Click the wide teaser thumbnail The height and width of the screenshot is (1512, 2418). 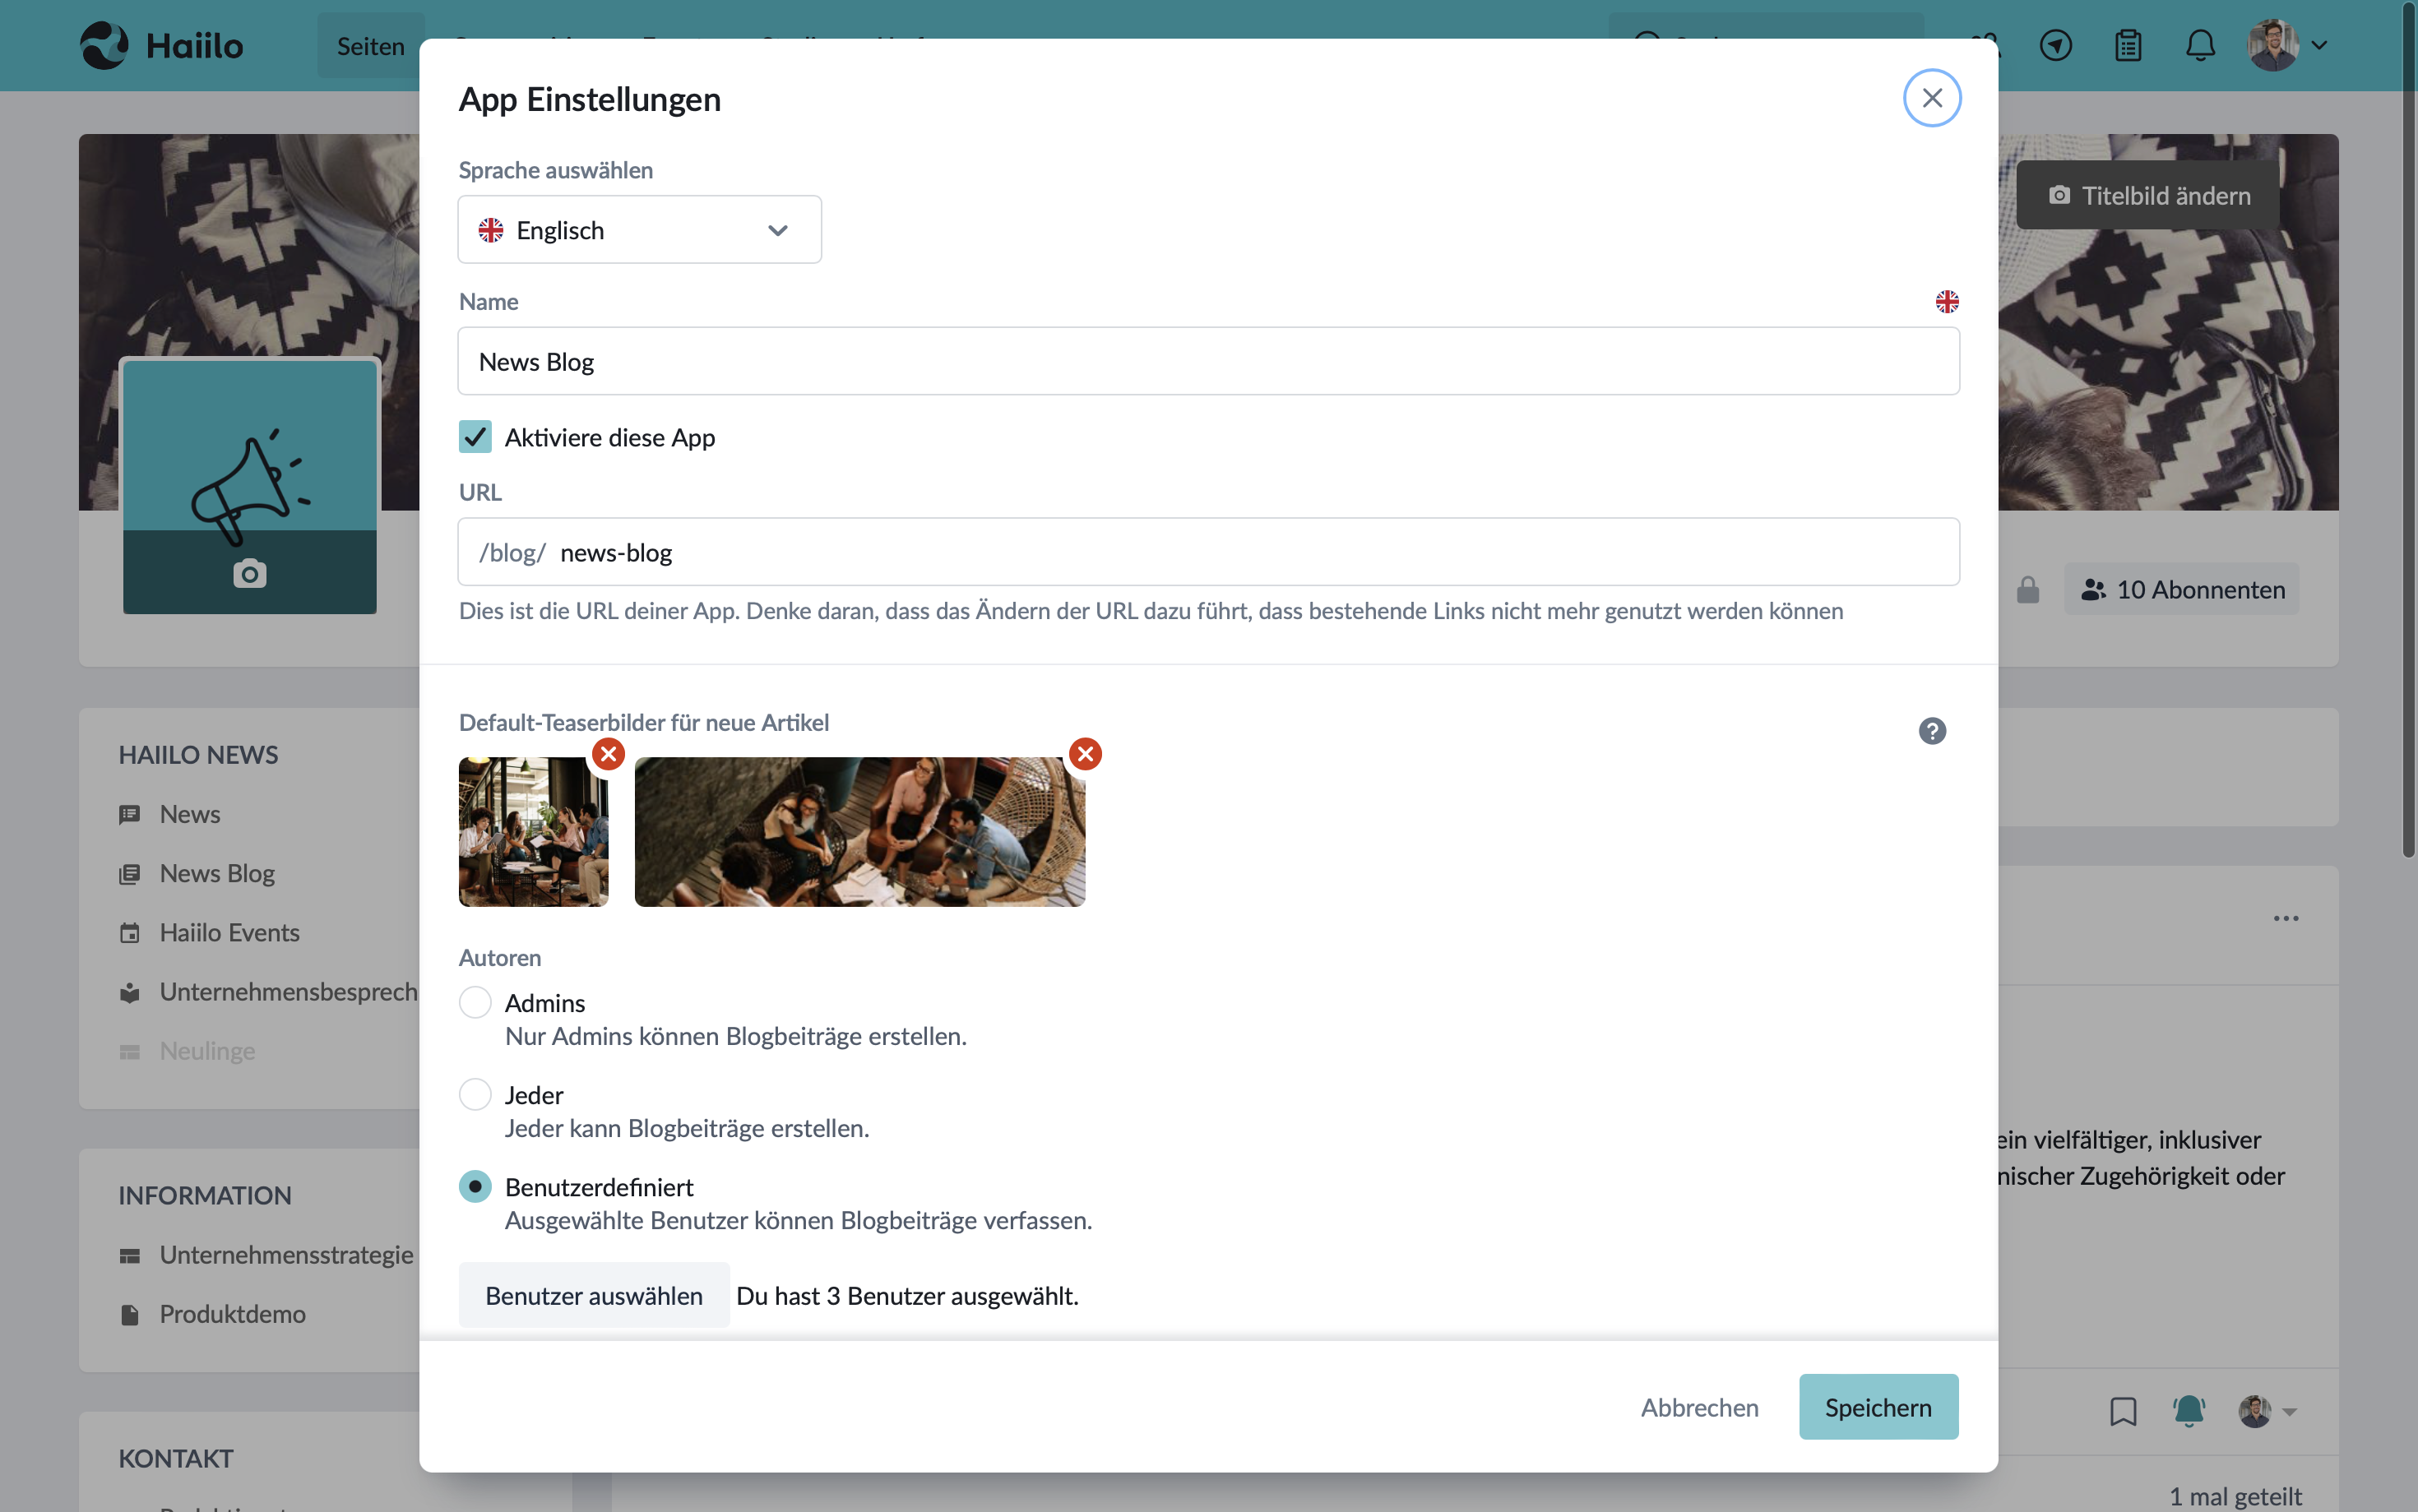(x=859, y=832)
